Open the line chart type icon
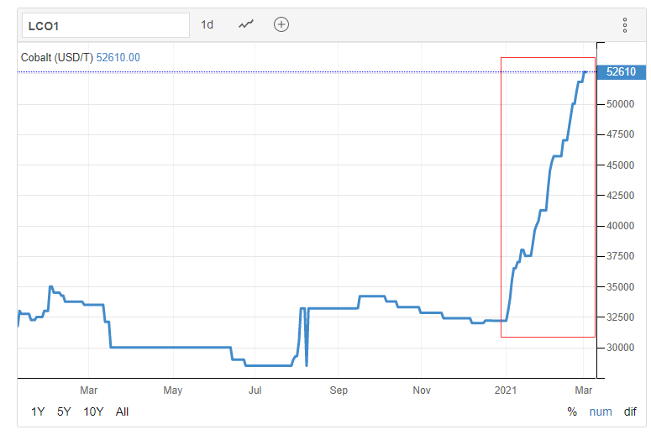The height and width of the screenshot is (435, 651). [x=246, y=24]
